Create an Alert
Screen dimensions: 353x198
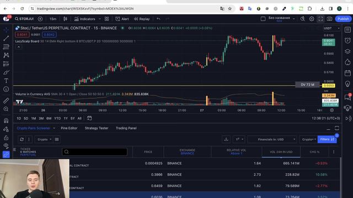[x=122, y=19]
